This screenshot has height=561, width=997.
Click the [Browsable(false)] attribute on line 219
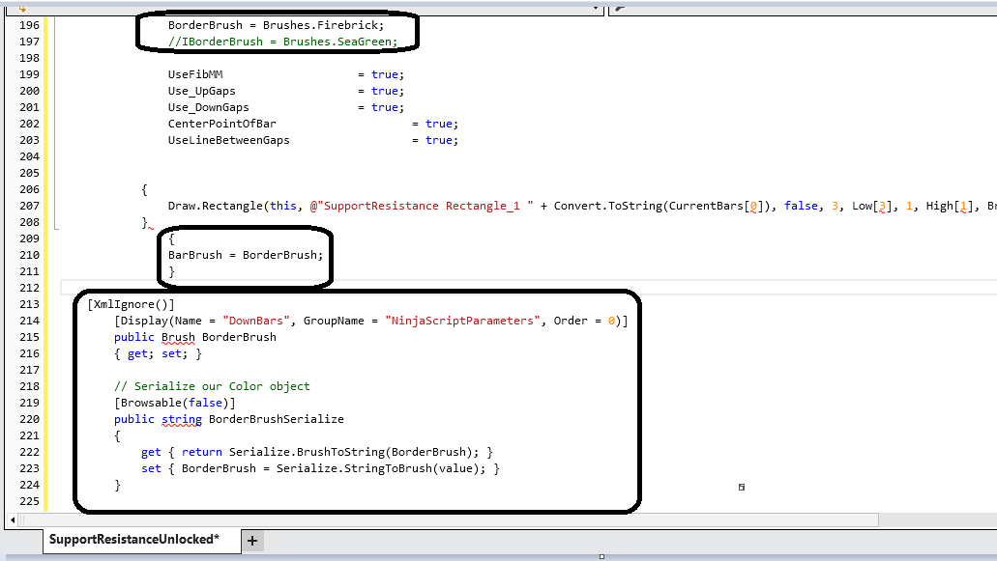click(x=175, y=403)
